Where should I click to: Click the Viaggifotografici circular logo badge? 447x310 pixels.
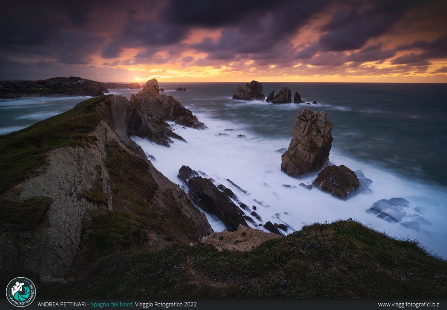pyautogui.click(x=21, y=292)
